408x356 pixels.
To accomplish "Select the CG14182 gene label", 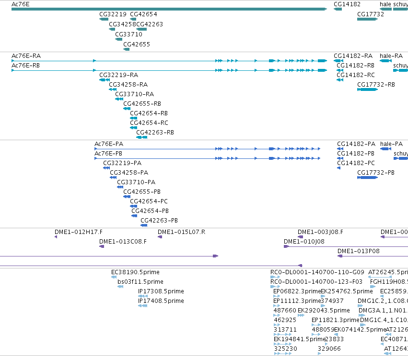I will 347,4.
